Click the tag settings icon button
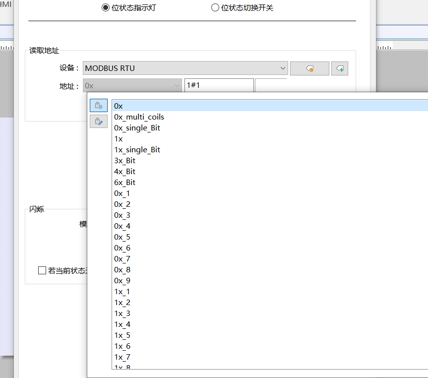Screen dimensions: 428x378 coord(309,68)
